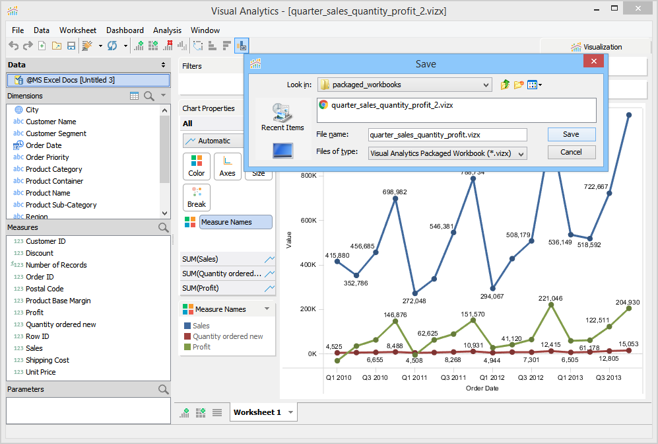
Task: Click the File name input field
Action: tap(447, 135)
